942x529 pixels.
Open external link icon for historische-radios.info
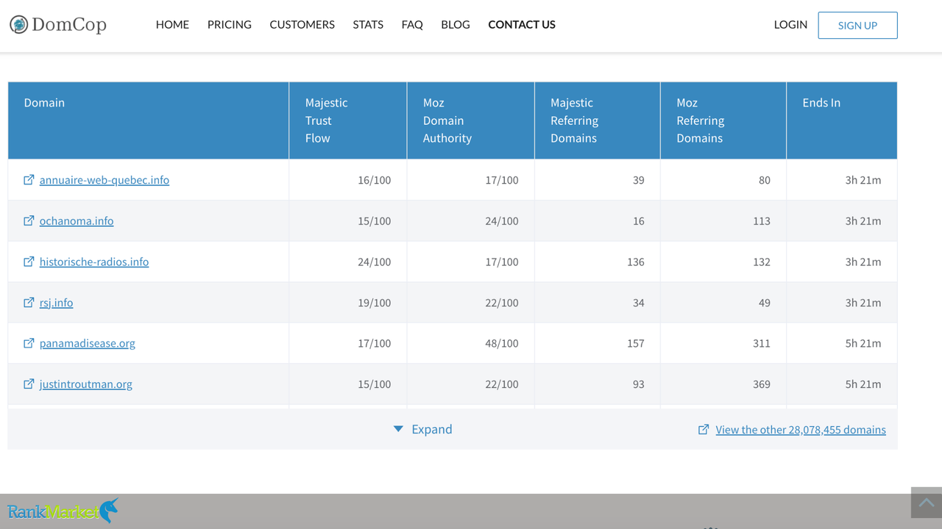pos(29,262)
